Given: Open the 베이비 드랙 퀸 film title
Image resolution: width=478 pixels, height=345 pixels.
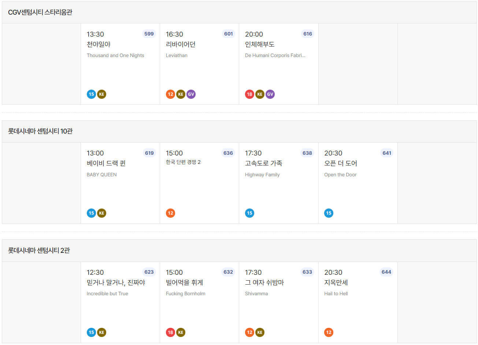Looking at the screenshot, I should (106, 163).
